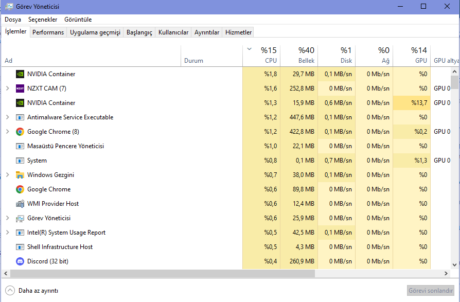The height and width of the screenshot is (302, 460).
Task: Expand the Intel(R) System Usage Report group
Action: click(x=8, y=232)
